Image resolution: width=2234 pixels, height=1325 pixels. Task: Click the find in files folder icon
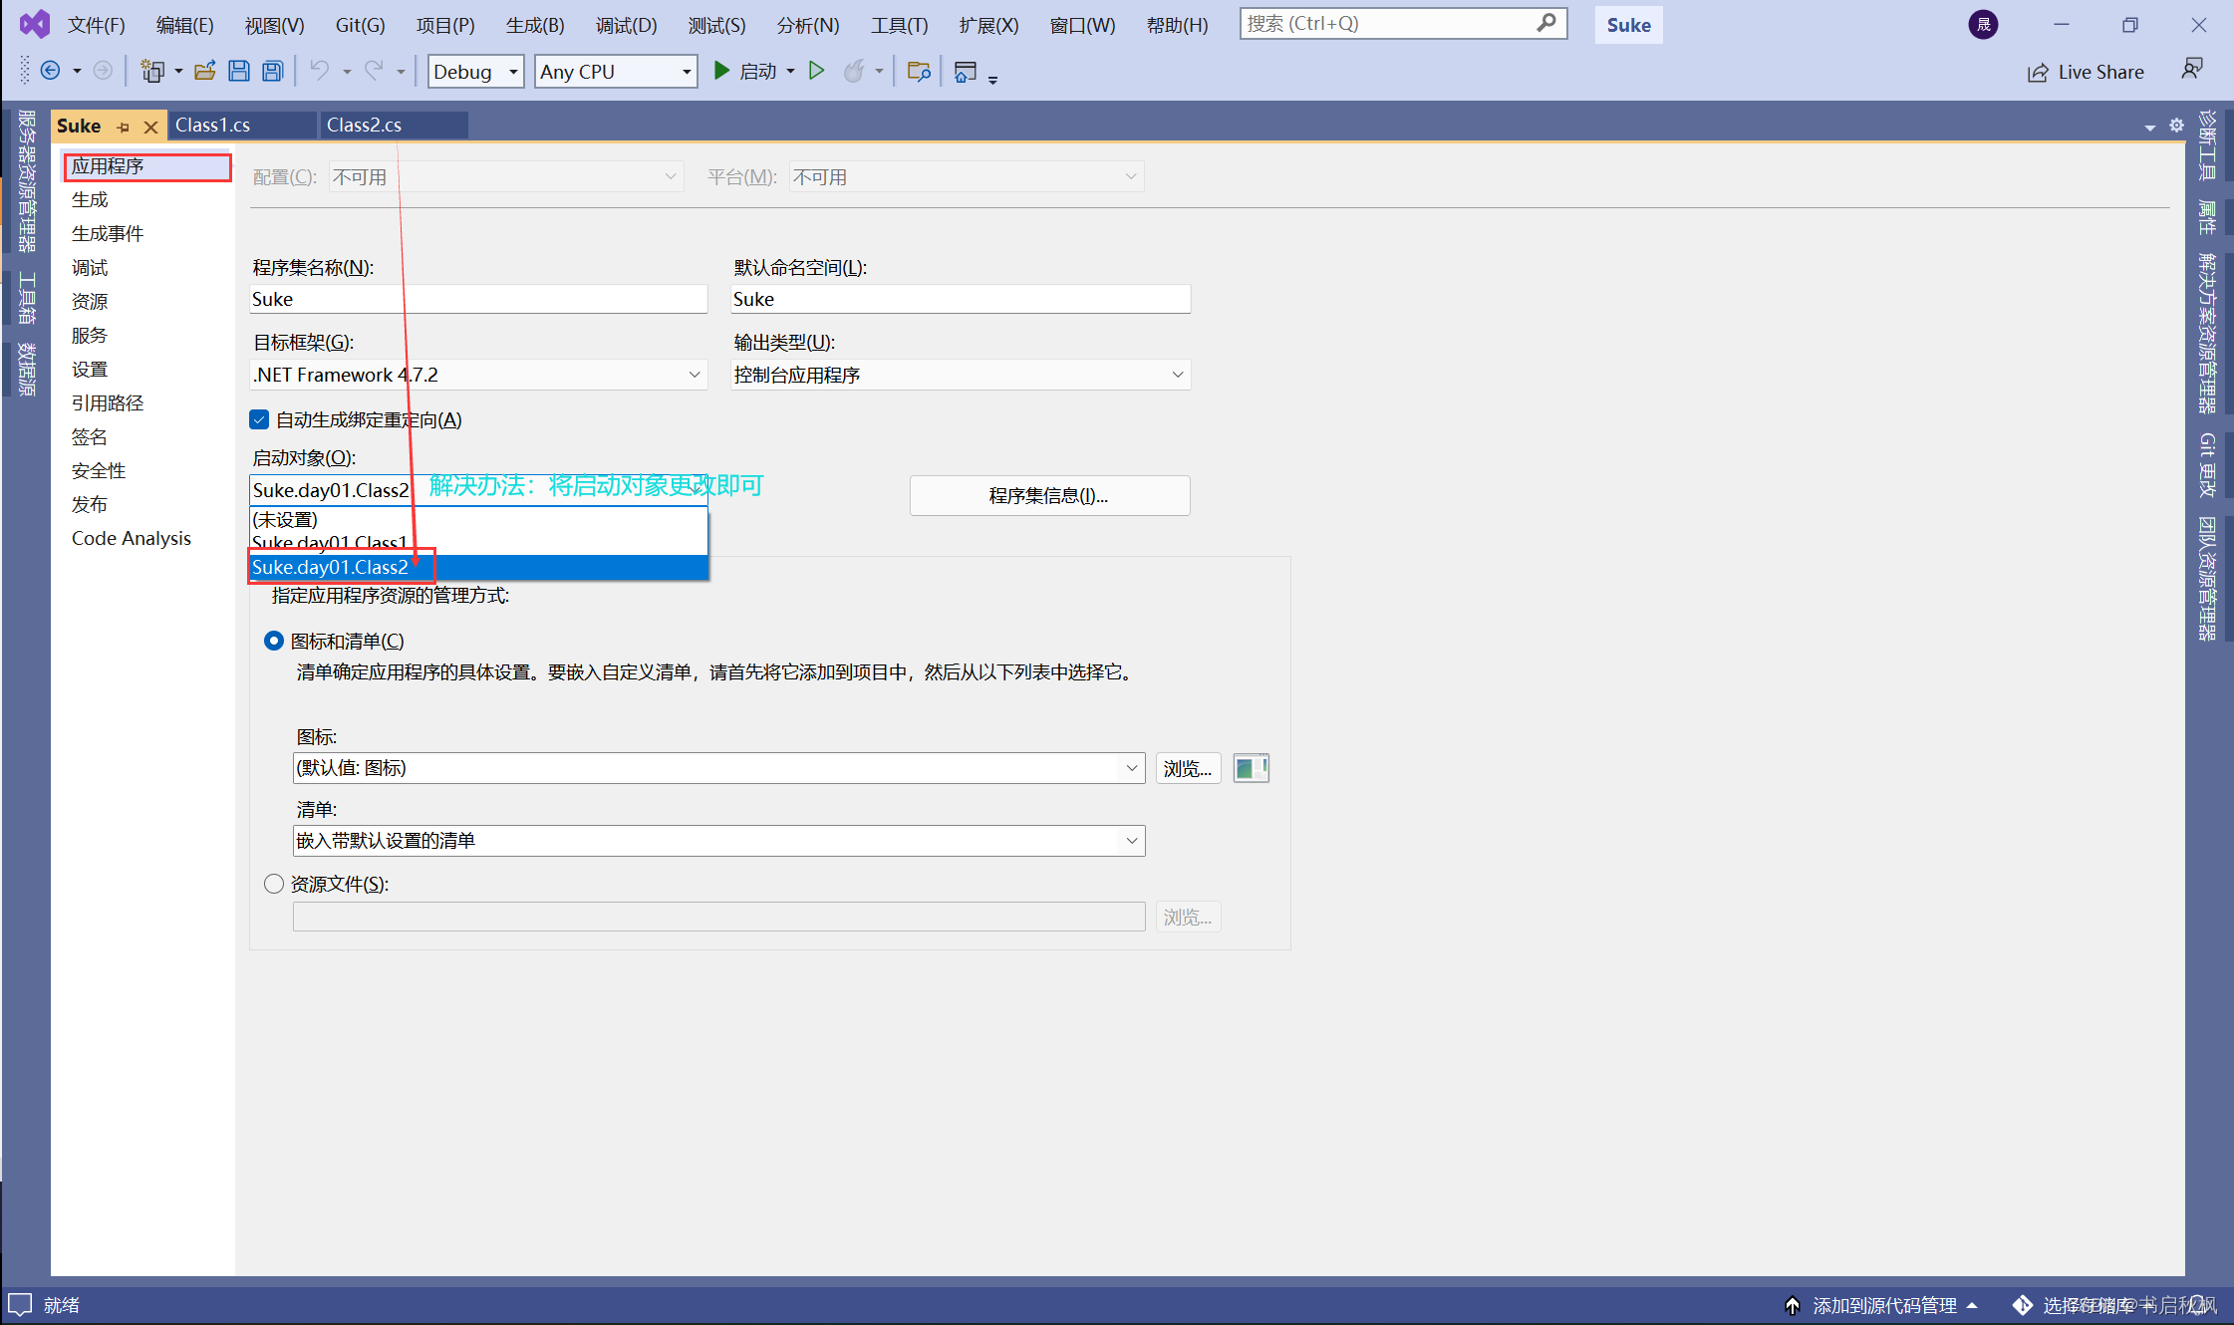coord(919,71)
